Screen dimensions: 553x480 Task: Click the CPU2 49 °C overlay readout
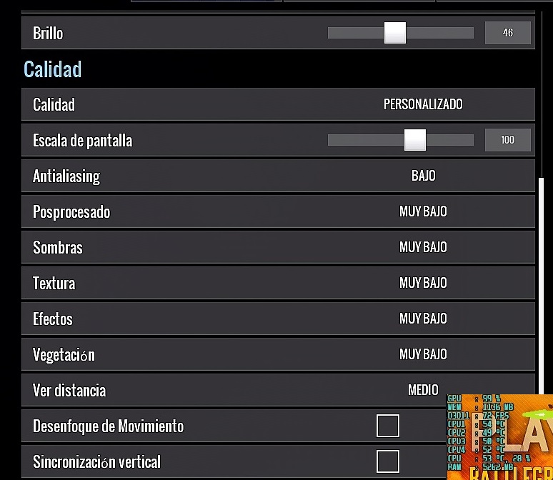477,433
